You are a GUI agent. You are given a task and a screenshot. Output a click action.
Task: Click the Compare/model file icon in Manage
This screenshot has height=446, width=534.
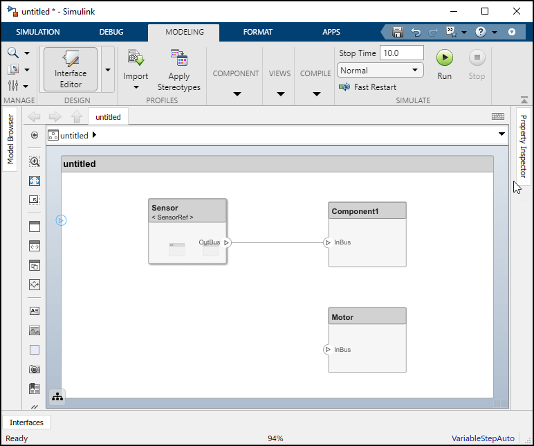[13, 69]
